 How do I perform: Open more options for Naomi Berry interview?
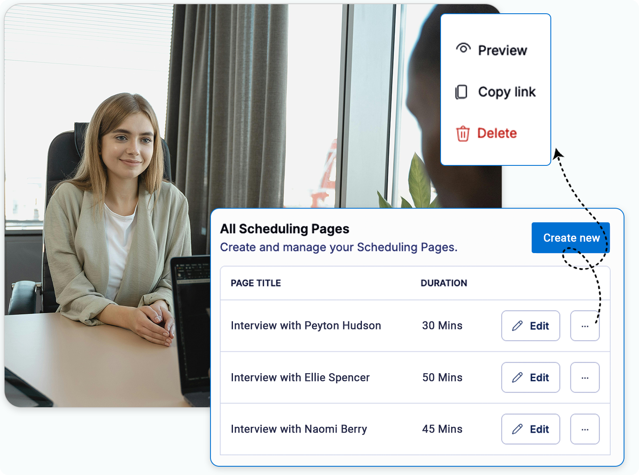[585, 429]
